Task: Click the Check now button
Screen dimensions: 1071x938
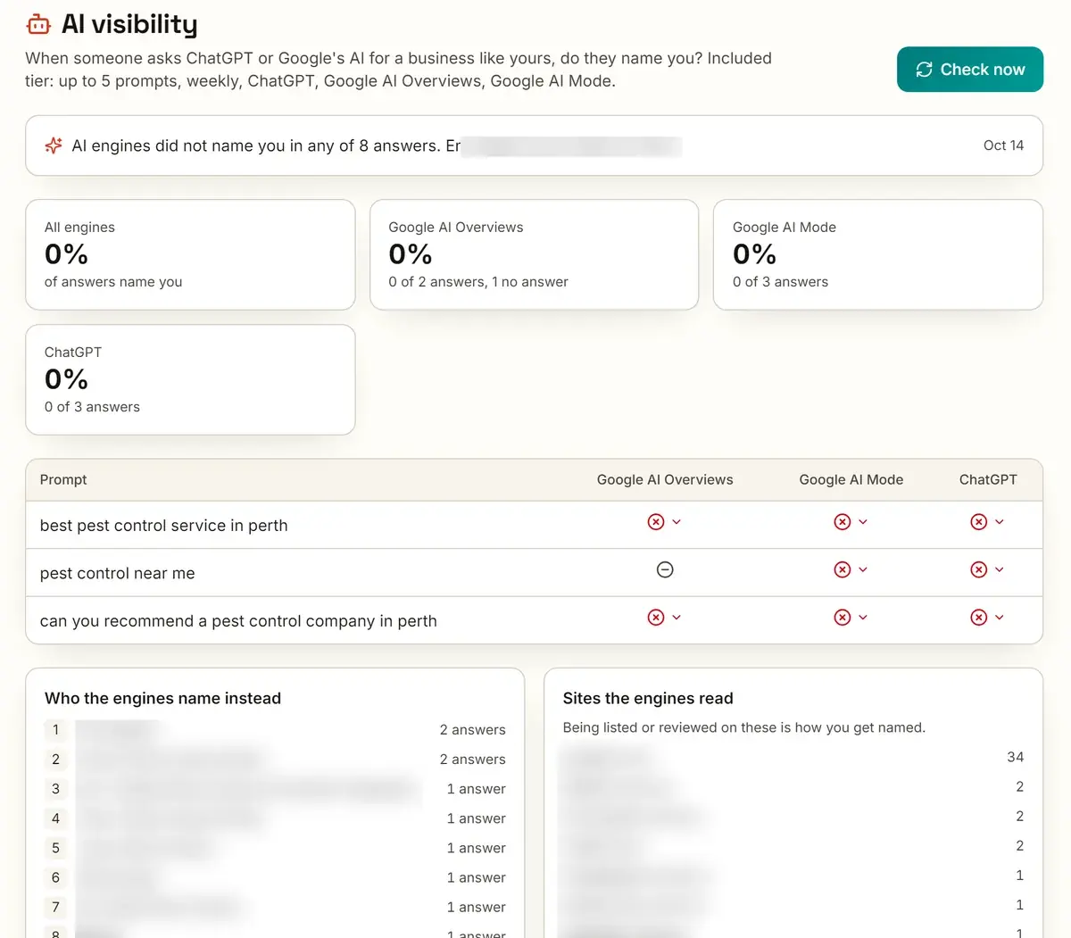Action: 969,70
